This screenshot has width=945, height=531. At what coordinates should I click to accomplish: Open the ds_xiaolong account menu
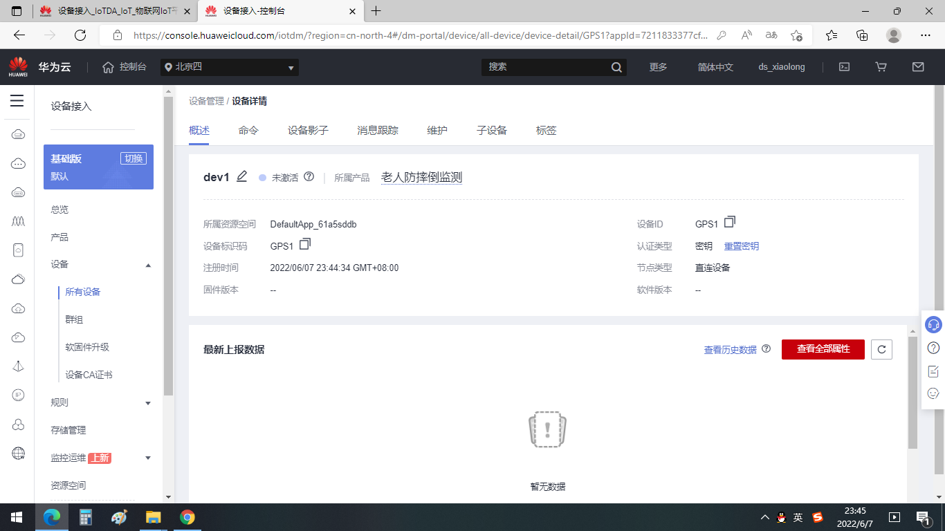pyautogui.click(x=782, y=67)
